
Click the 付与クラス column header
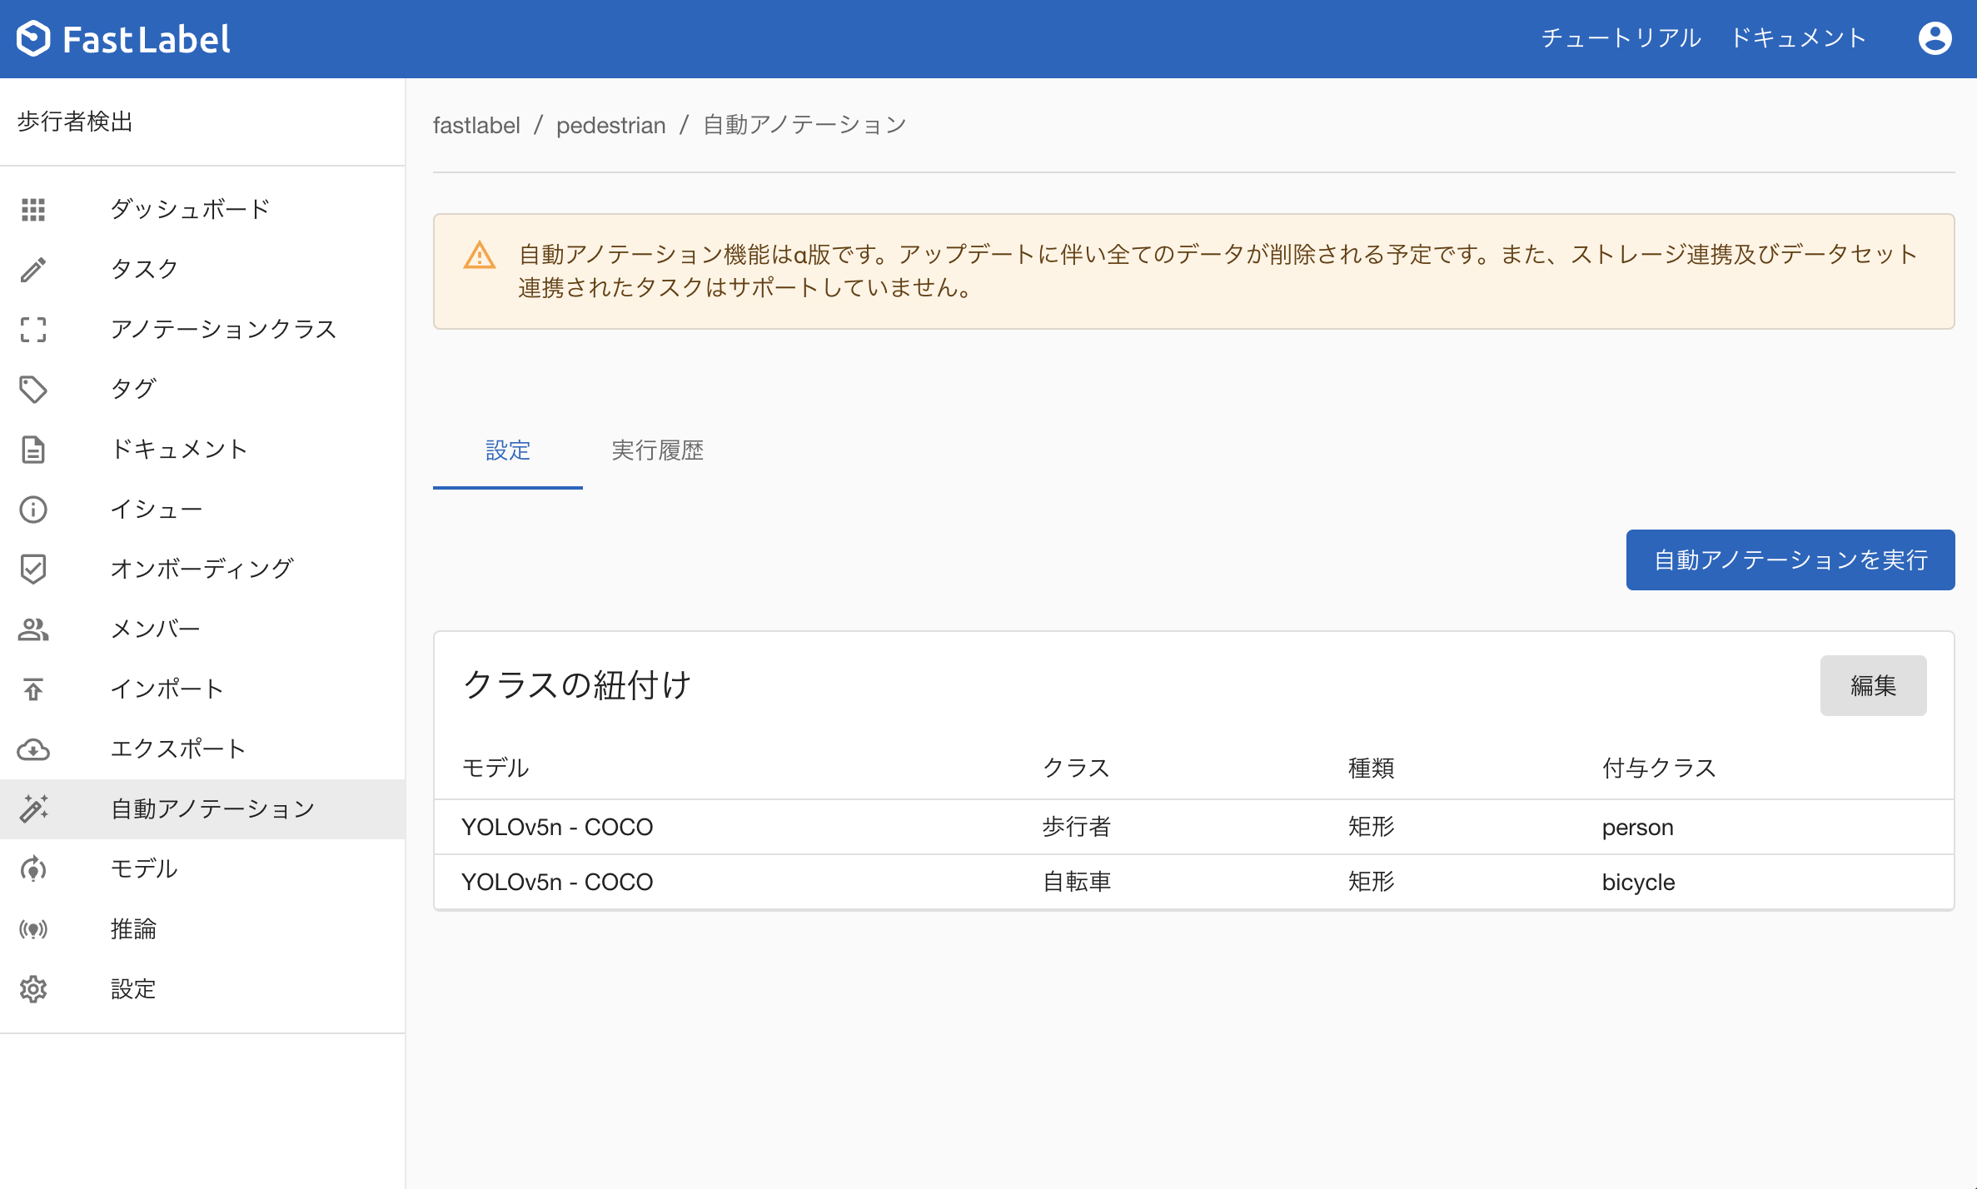click(x=1660, y=768)
